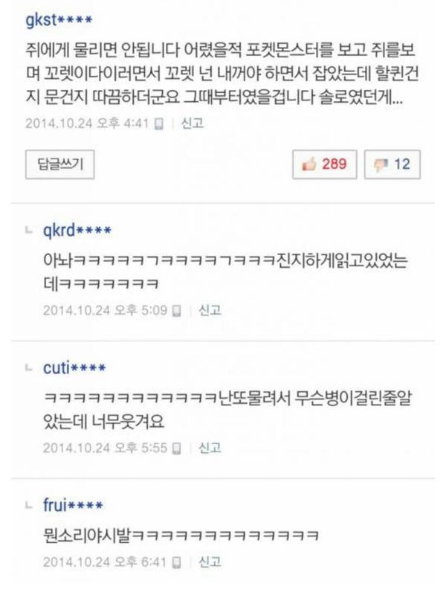Click the reply arrow icon beside frui****
This screenshot has height=604, width=446.
point(29,504)
